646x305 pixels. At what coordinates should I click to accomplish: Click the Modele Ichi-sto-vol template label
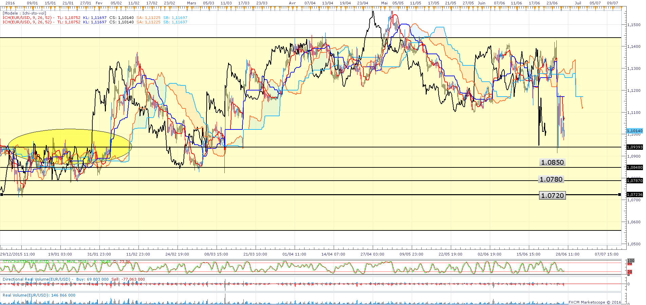pyautogui.click(x=24, y=13)
